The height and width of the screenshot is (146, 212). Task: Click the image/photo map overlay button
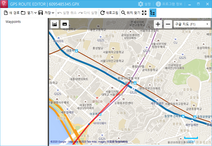(x=65, y=24)
